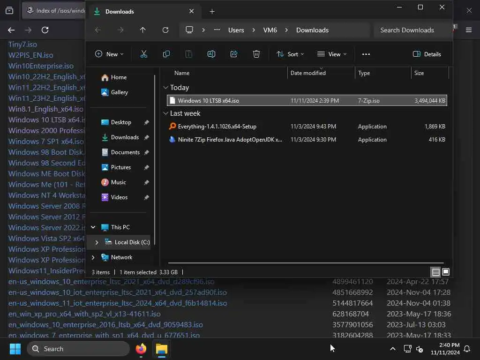Image resolution: width=480 pixels, height=360 pixels.
Task: Click the muted volume icon in system tray
Action: point(420,349)
